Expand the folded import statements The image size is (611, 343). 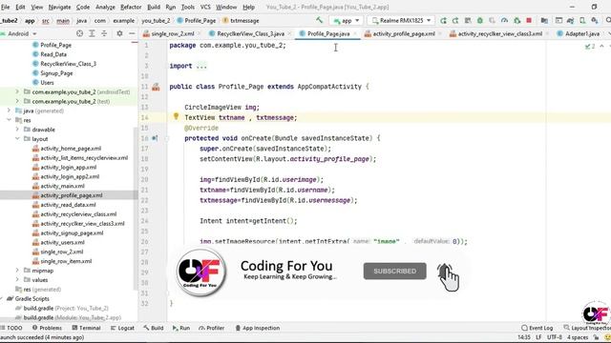(201, 66)
